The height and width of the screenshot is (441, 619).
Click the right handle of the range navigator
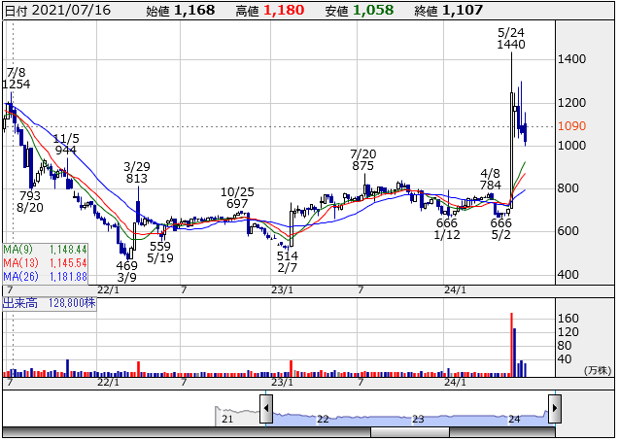pos(554,406)
